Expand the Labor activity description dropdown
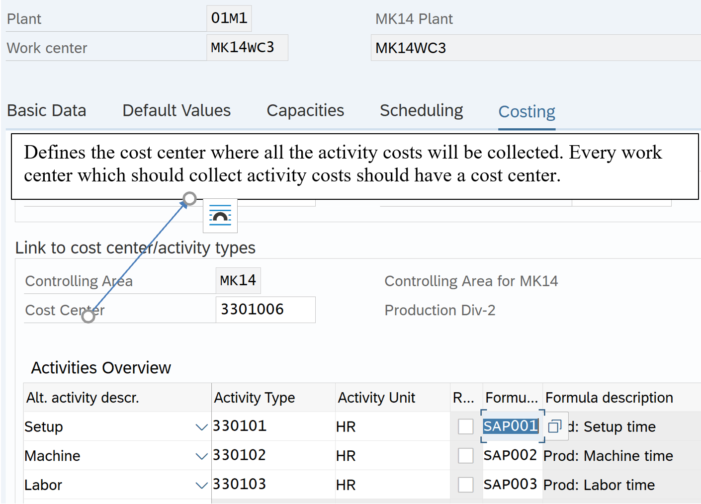This screenshot has height=504, width=701. point(201,485)
